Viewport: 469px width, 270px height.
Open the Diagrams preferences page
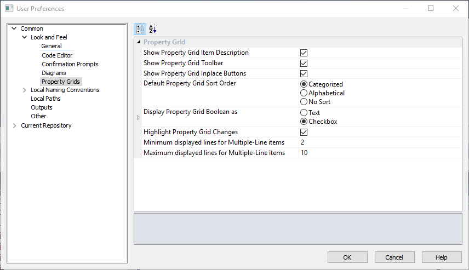coord(54,73)
